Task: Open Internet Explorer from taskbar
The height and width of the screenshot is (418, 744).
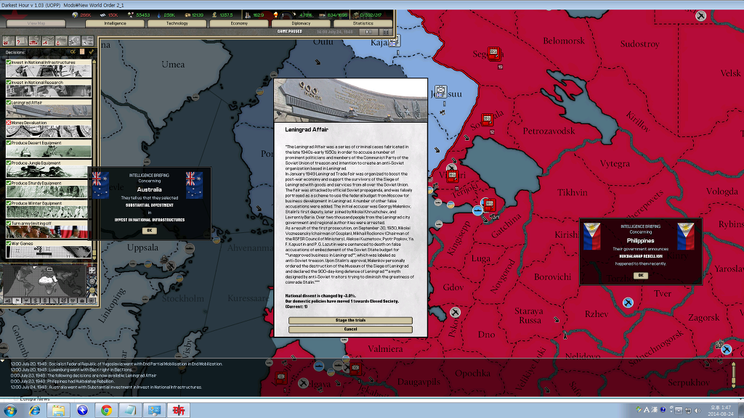Action: click(34, 410)
